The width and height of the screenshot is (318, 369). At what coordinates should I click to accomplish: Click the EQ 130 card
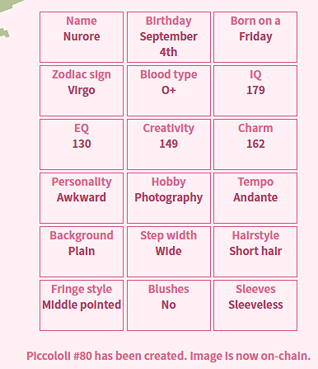click(x=82, y=144)
